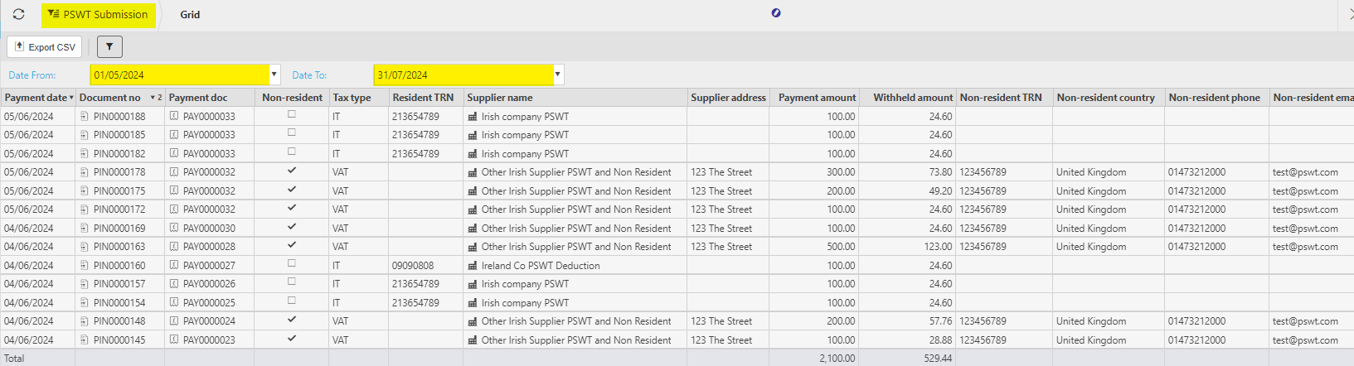Open document icon for PIN0000188
1354x366 pixels.
coord(85,117)
